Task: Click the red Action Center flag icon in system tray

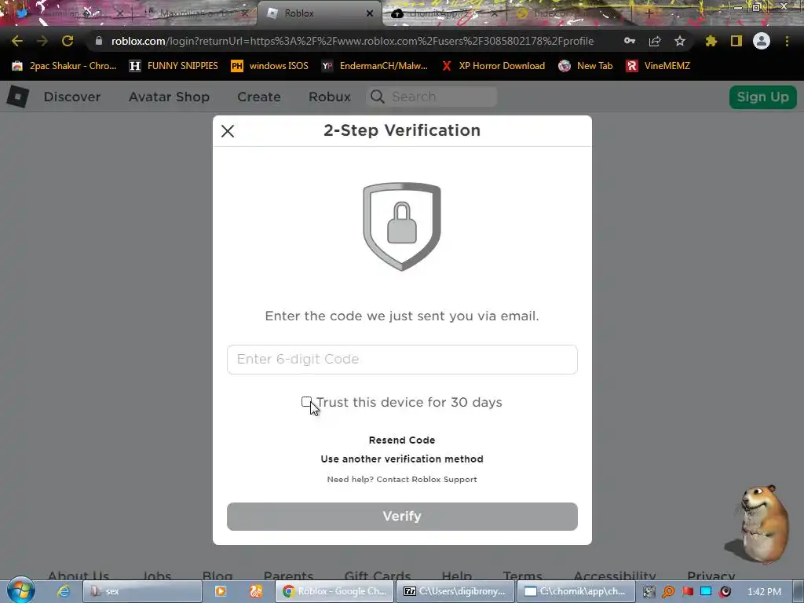Action: tap(687, 591)
